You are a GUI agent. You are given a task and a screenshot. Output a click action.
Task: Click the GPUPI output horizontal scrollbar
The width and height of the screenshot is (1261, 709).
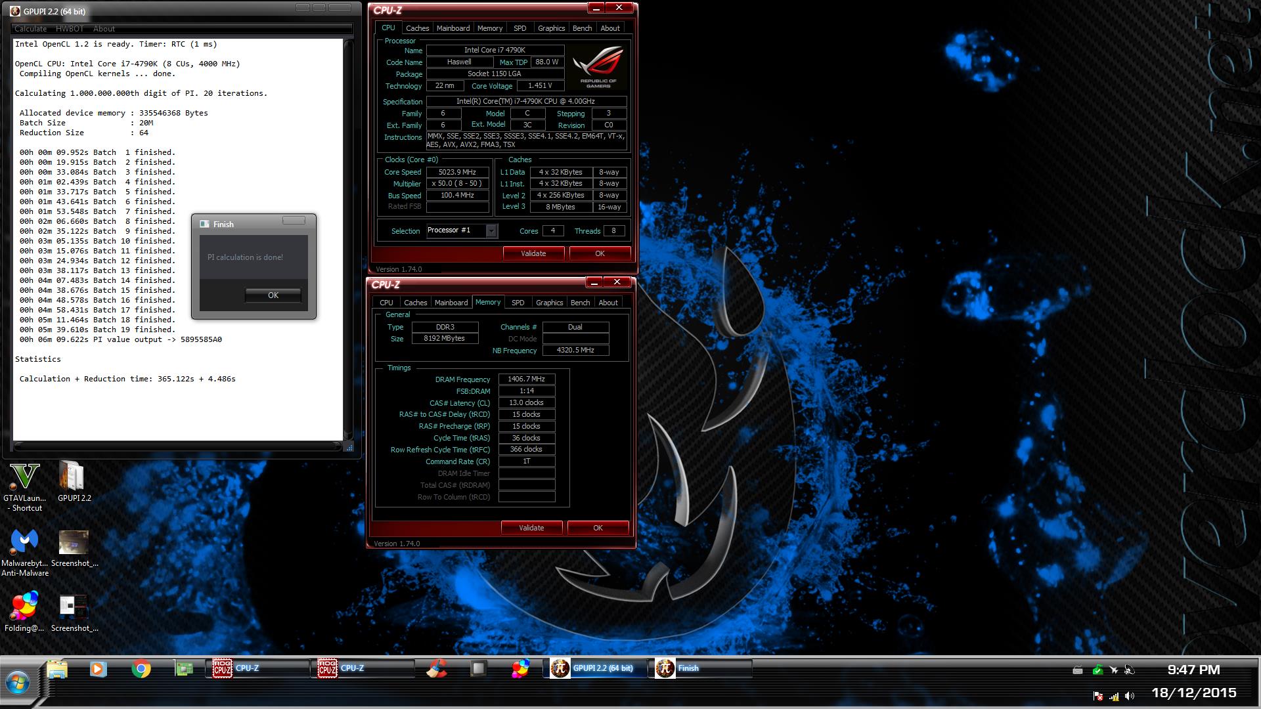178,446
